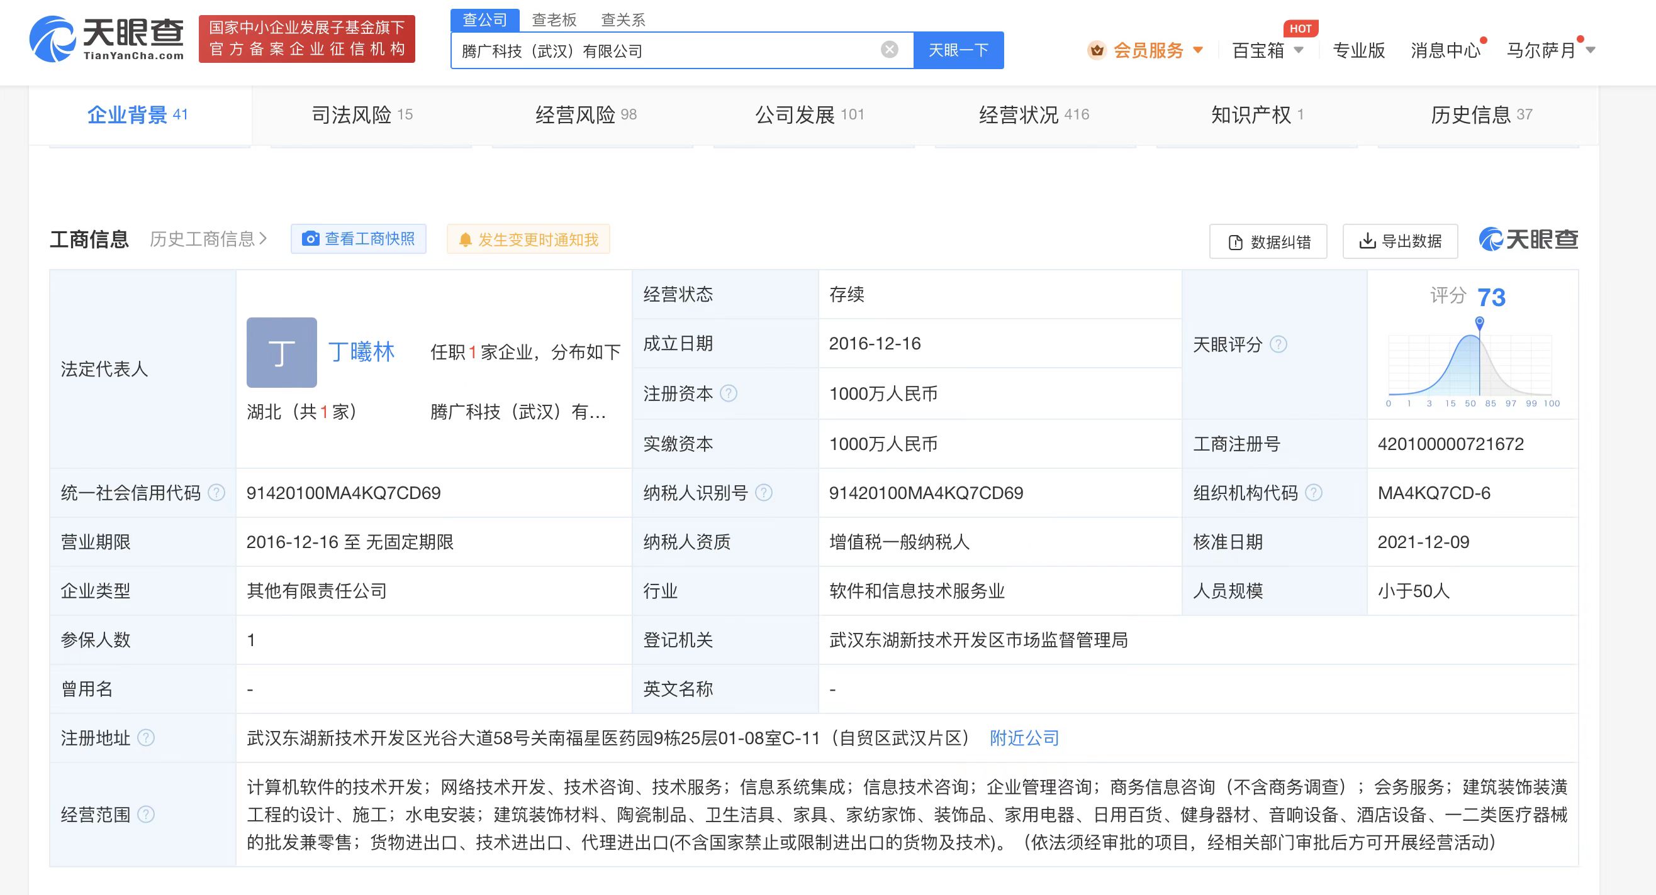Open 历史工商信息 link

pos(208,239)
